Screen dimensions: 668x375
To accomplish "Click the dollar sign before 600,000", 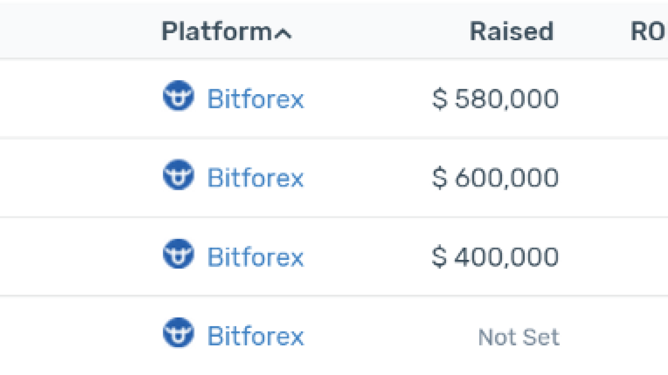I will click(439, 178).
